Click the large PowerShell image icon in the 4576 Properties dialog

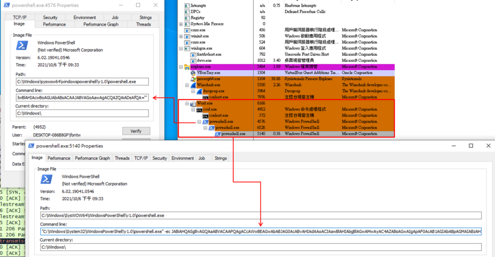[22, 46]
